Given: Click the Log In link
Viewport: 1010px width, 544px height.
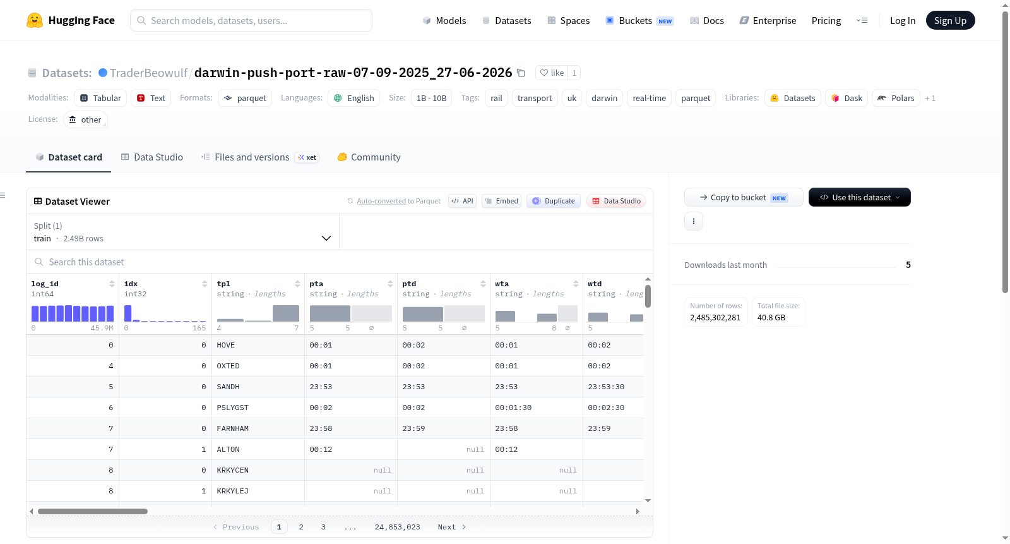Looking at the screenshot, I should point(903,20).
